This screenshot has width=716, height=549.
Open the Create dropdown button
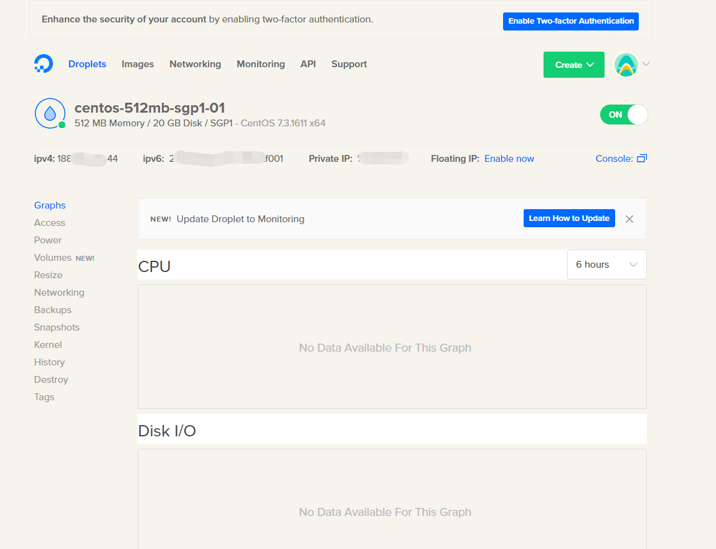tap(573, 65)
